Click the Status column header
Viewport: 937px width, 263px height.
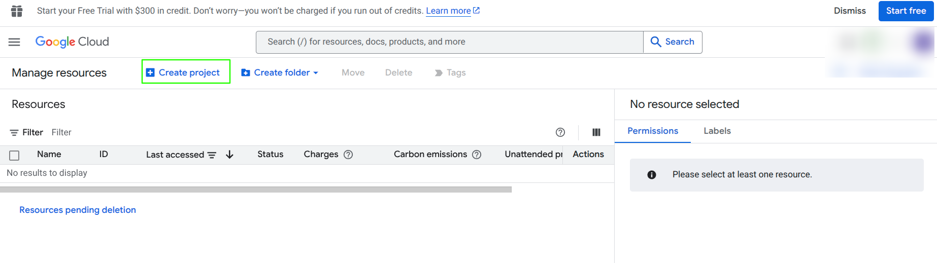(270, 154)
